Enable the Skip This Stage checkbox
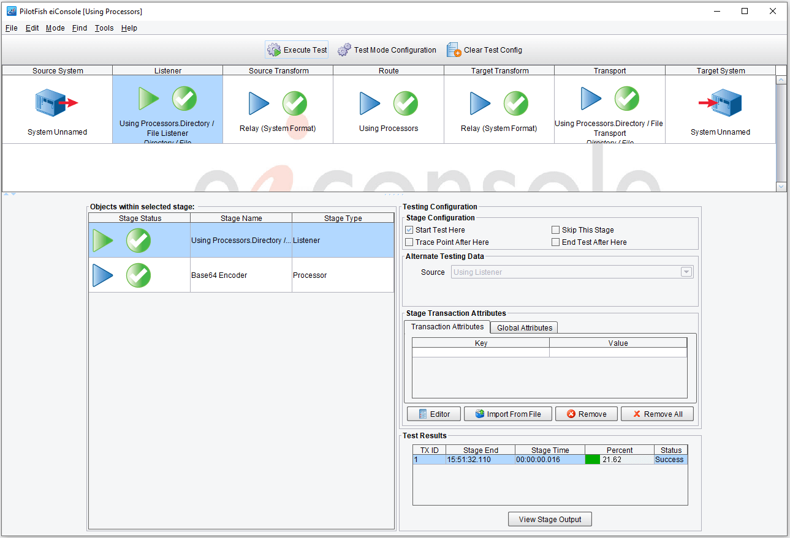Viewport: 790px width, 538px height. (556, 230)
